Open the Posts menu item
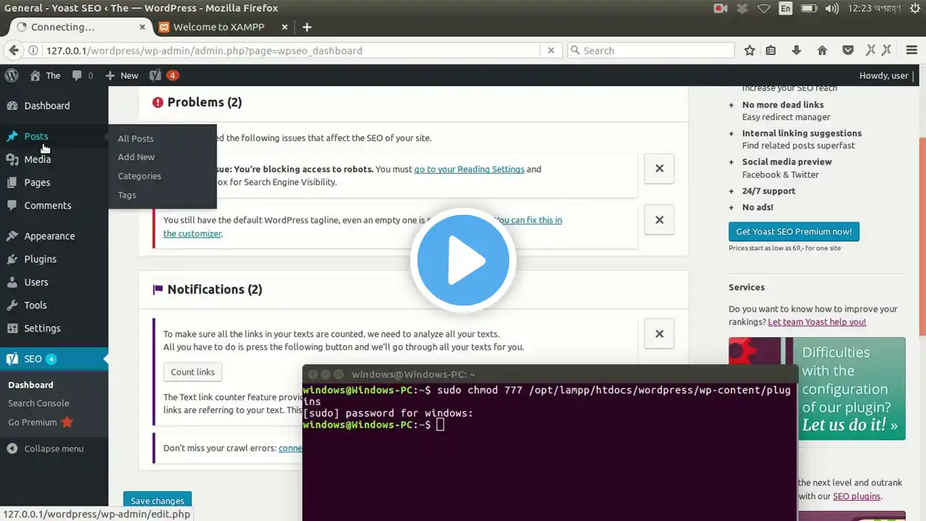The width and height of the screenshot is (926, 521). [x=54, y=136]
